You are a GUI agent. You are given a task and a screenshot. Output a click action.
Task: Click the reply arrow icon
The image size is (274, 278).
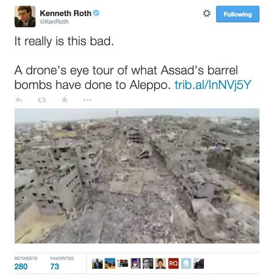pos(19,100)
